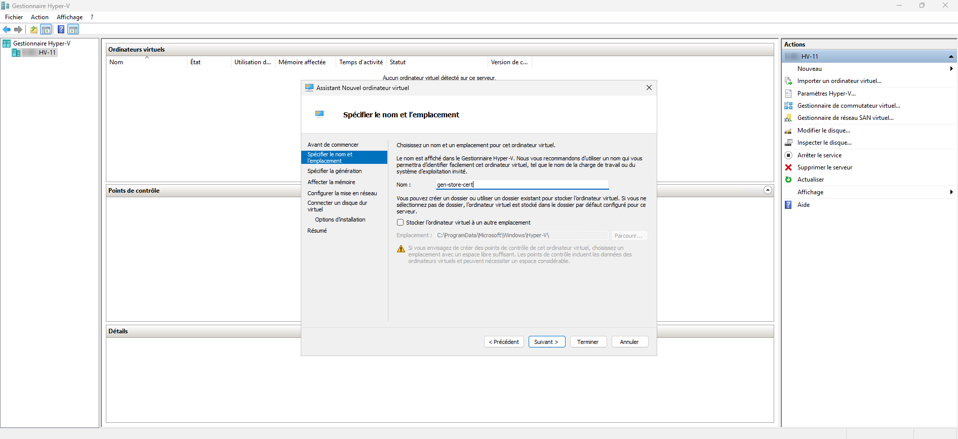Click the blue help toolbar icon
958x439 pixels.
[61, 29]
